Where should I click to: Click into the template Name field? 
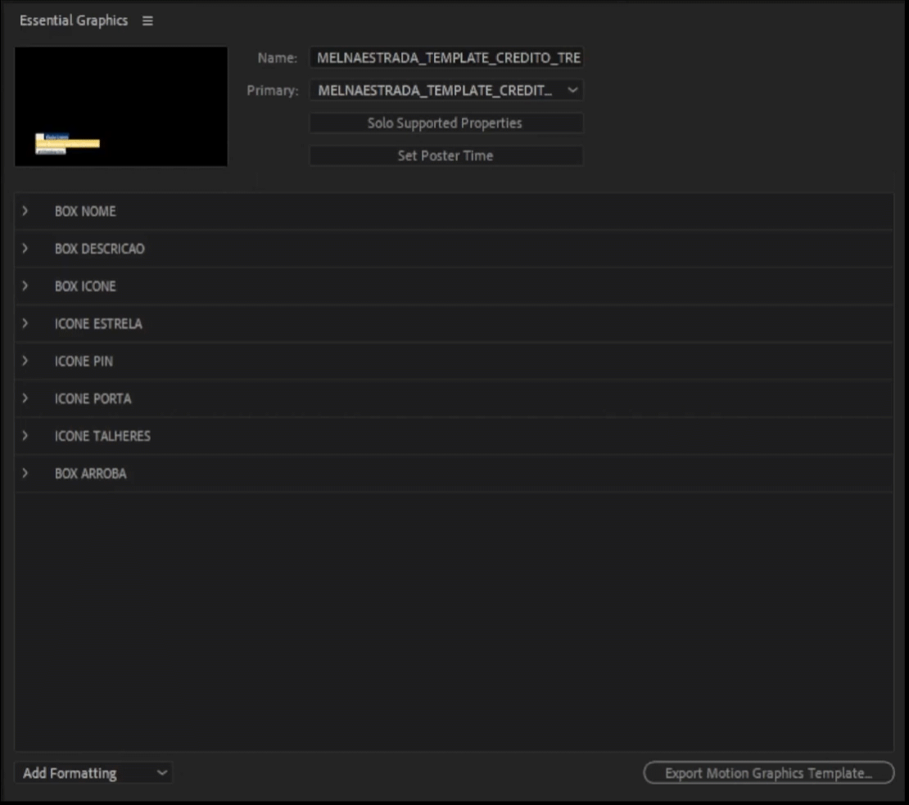(446, 58)
